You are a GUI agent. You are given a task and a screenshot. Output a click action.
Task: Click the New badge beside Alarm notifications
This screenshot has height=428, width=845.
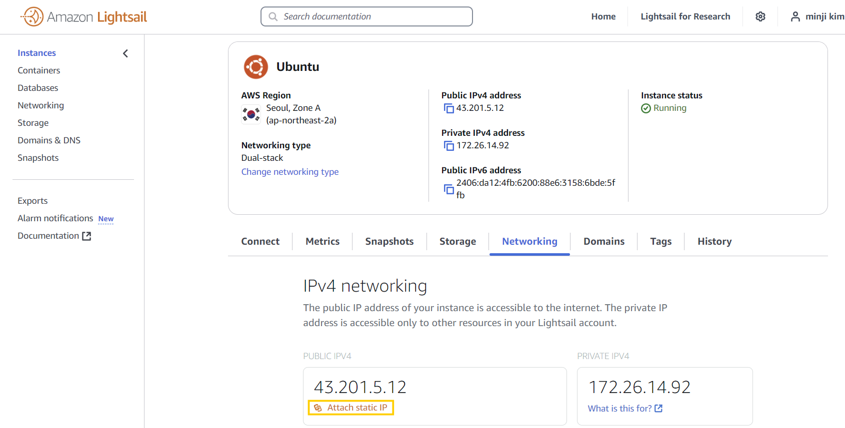click(106, 219)
